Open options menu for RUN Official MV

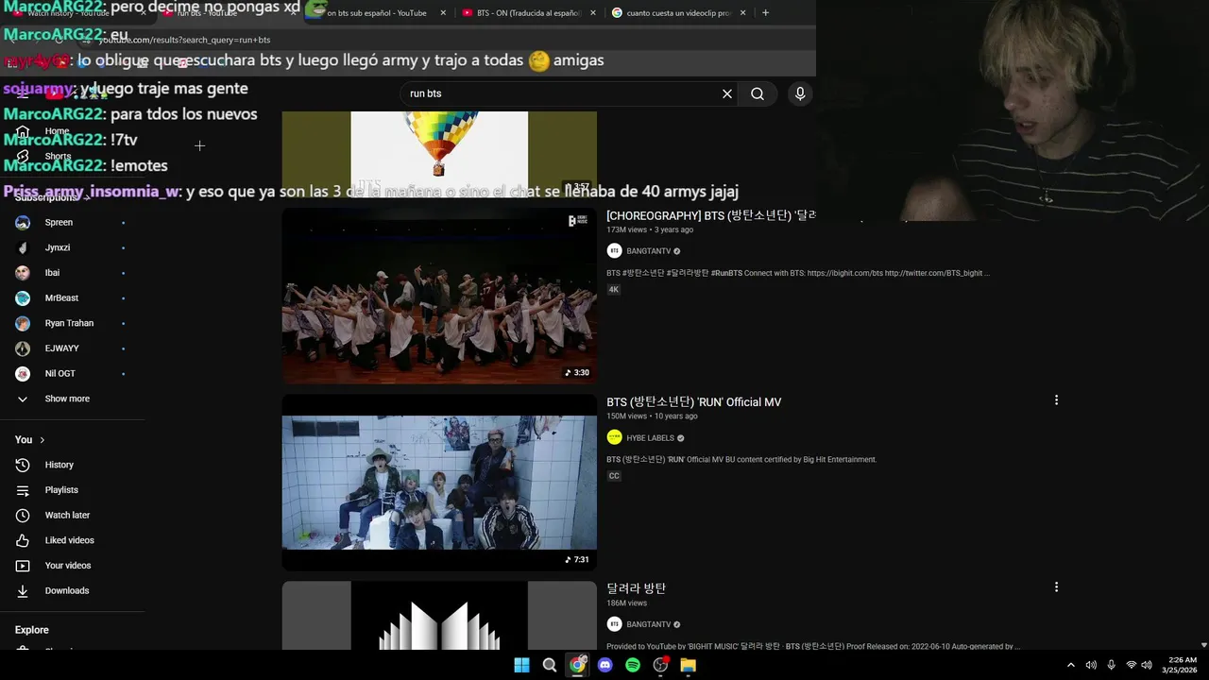coord(1056,400)
